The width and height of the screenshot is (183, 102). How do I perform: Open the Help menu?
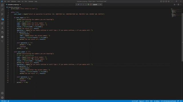[36, 1]
